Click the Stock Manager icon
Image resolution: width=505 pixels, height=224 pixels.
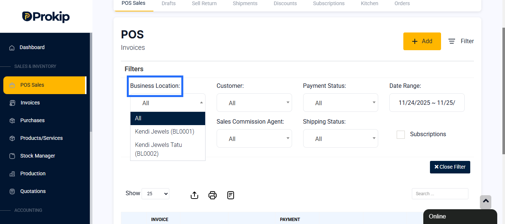coord(12,156)
